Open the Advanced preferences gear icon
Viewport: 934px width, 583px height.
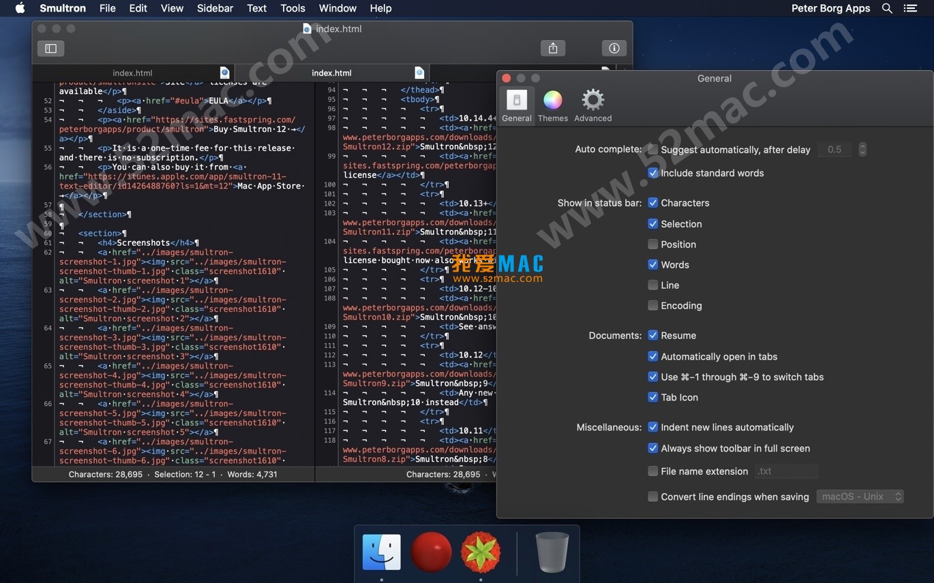[592, 106]
